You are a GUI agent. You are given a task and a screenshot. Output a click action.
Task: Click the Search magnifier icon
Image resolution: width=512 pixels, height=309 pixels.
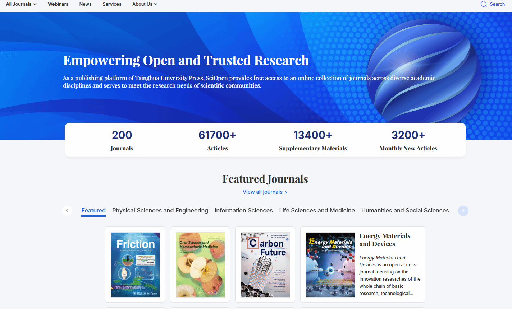[484, 4]
